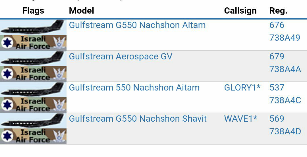The height and width of the screenshot is (157, 307).
Task: Click the Israeli Air Force flag in the 679 row
Action: click(33, 74)
